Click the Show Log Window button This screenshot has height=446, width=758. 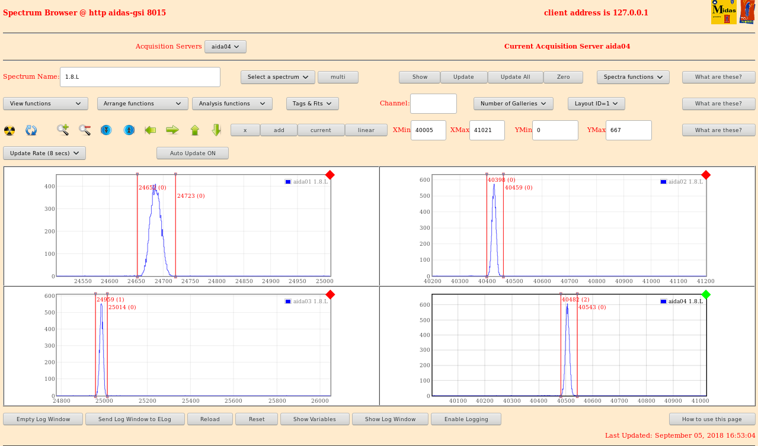(x=390, y=419)
